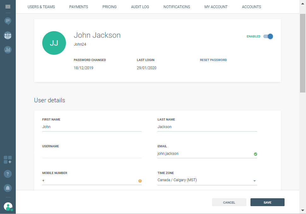Click the Username input field
Viewport: 306px width, 214px height.
(91, 154)
